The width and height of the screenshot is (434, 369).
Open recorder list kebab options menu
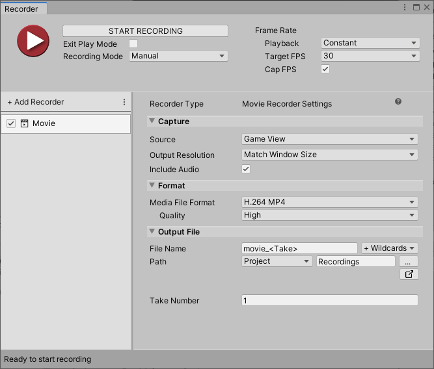124,102
